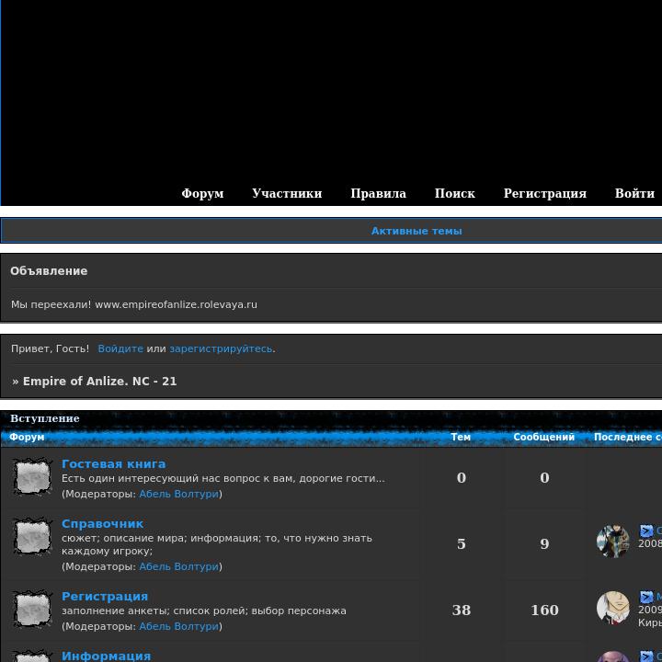Open the Регистрация forum section link

[x=105, y=596]
